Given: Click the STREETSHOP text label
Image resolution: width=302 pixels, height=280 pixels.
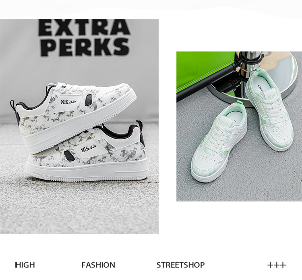Looking at the screenshot, I should (180, 265).
